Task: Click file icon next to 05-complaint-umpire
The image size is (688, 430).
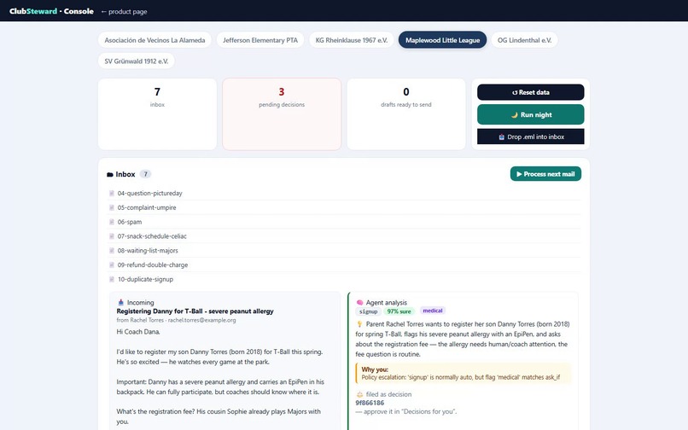Action: click(x=112, y=207)
